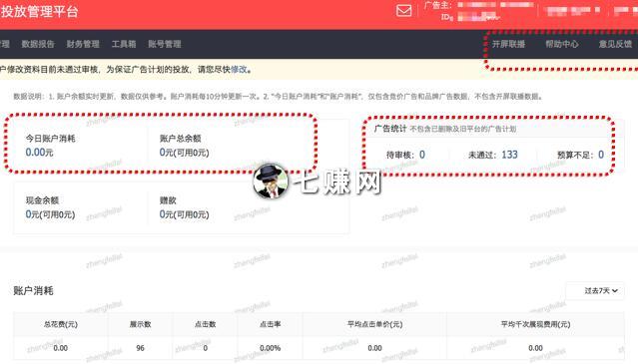Click the 修改 link in notice

[239, 70]
